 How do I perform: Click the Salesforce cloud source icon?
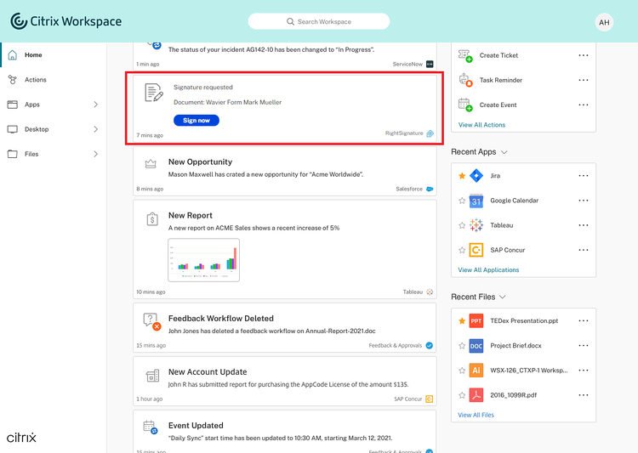430,189
